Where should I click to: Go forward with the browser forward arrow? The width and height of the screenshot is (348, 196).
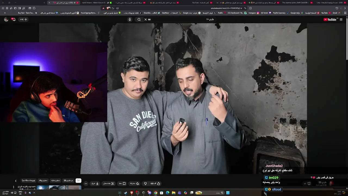[x=341, y=8]
